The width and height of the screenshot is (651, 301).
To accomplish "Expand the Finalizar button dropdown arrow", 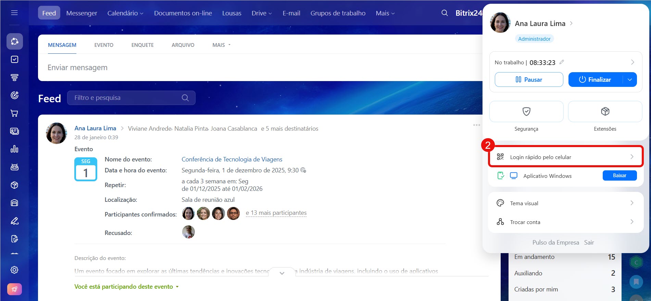I will coord(629,80).
